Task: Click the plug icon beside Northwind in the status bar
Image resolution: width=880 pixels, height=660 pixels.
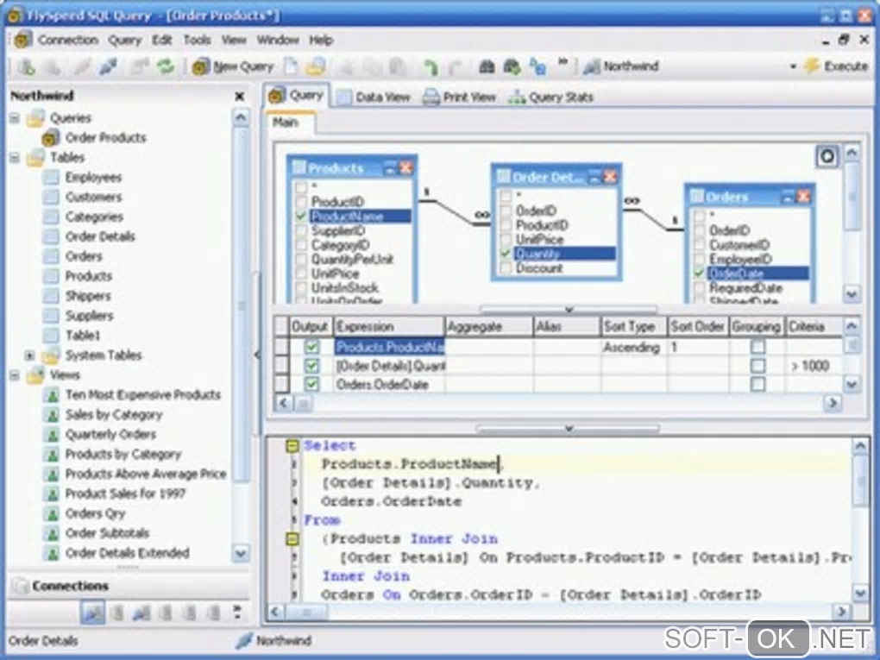Action: tap(243, 640)
